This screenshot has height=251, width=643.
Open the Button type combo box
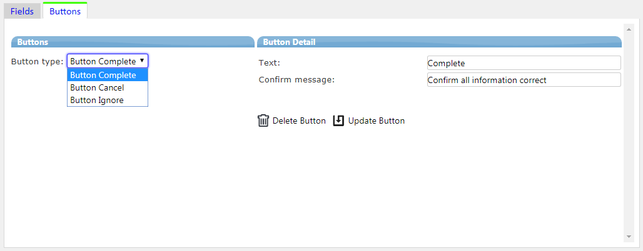tap(108, 61)
